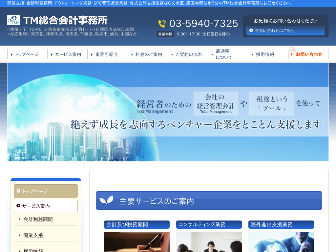Click the お気軽にお問い合わせください text
The image size is (336, 252).
pos(286,21)
